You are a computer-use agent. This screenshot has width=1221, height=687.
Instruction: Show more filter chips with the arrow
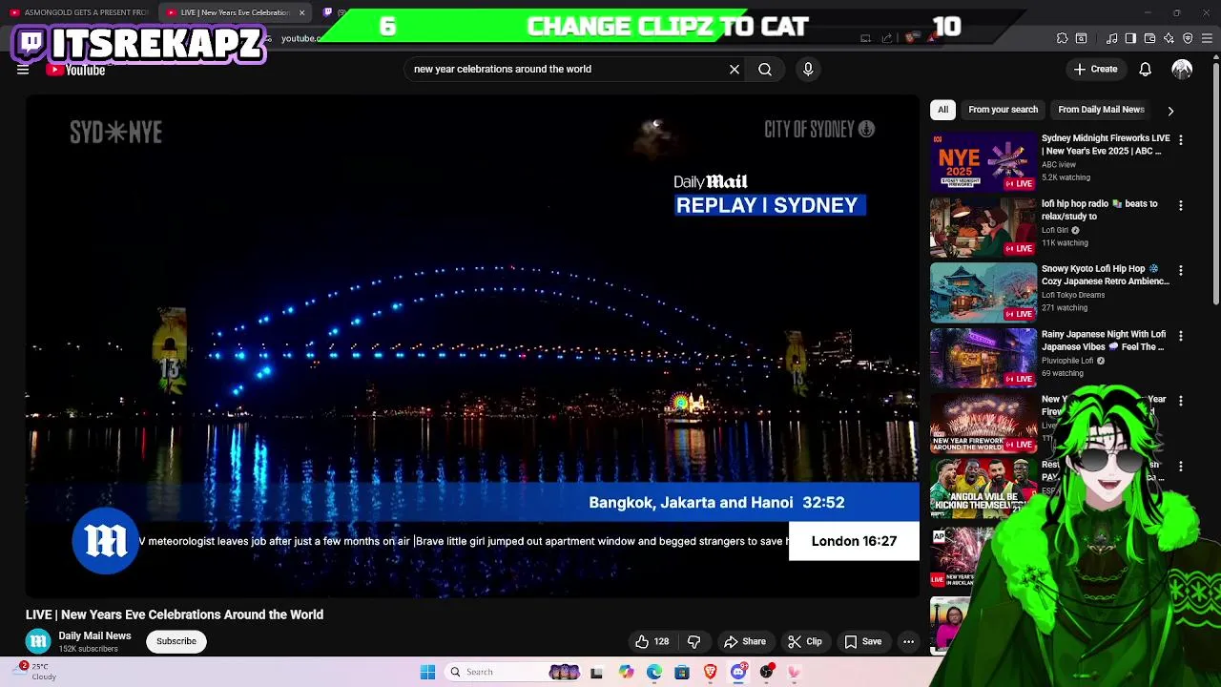[1170, 111]
